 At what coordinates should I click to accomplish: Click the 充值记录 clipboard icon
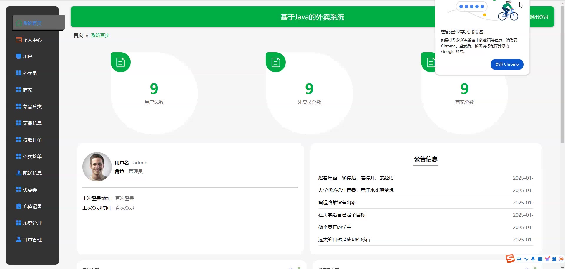tap(19, 206)
